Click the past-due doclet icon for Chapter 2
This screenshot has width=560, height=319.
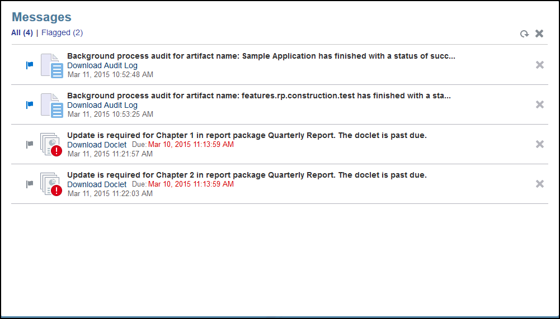click(x=51, y=184)
